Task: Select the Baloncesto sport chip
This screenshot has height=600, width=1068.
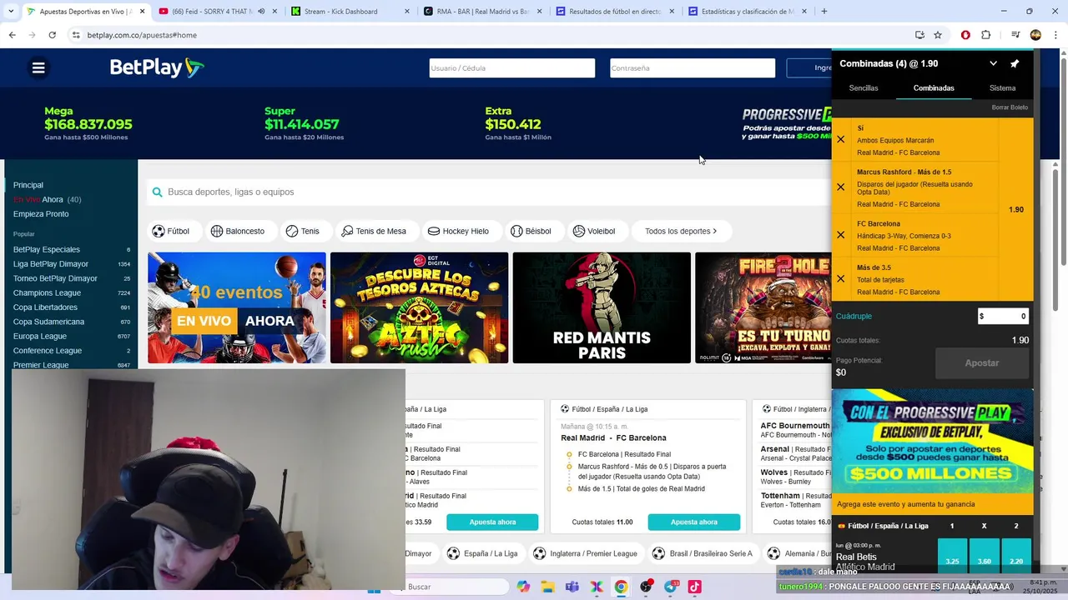Action: (x=238, y=231)
